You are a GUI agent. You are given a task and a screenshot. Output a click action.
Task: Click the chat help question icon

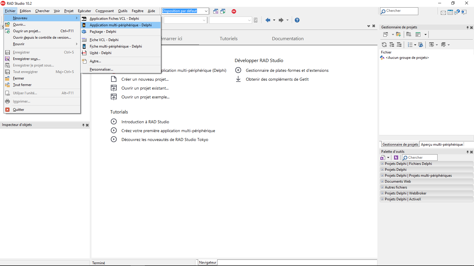[x=457, y=12]
